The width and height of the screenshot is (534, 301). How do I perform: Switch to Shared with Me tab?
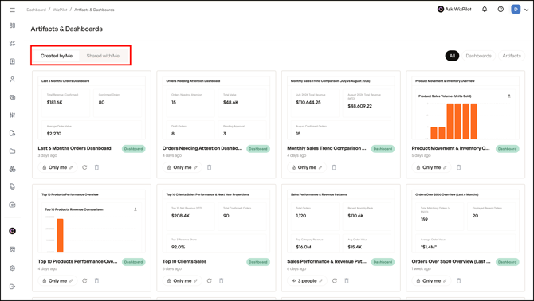click(x=103, y=56)
